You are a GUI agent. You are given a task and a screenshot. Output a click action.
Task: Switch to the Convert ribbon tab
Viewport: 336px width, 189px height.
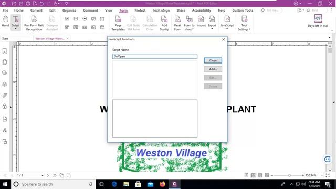(36, 10)
